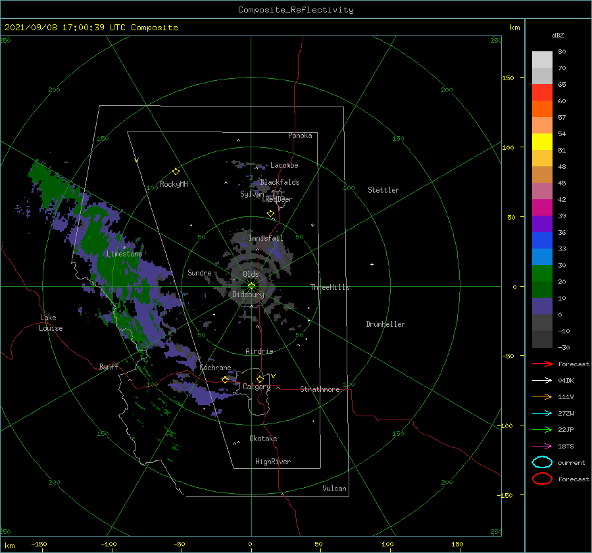Click the white 04DK arrow symbol
Screen dimensions: 592x553
(x=542, y=381)
